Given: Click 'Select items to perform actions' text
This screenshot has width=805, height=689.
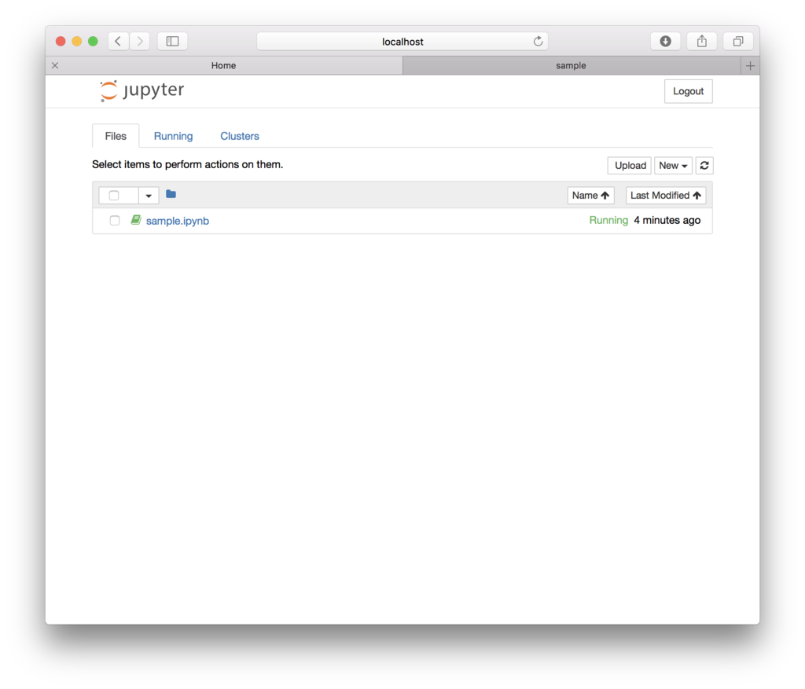Looking at the screenshot, I should coord(187,164).
